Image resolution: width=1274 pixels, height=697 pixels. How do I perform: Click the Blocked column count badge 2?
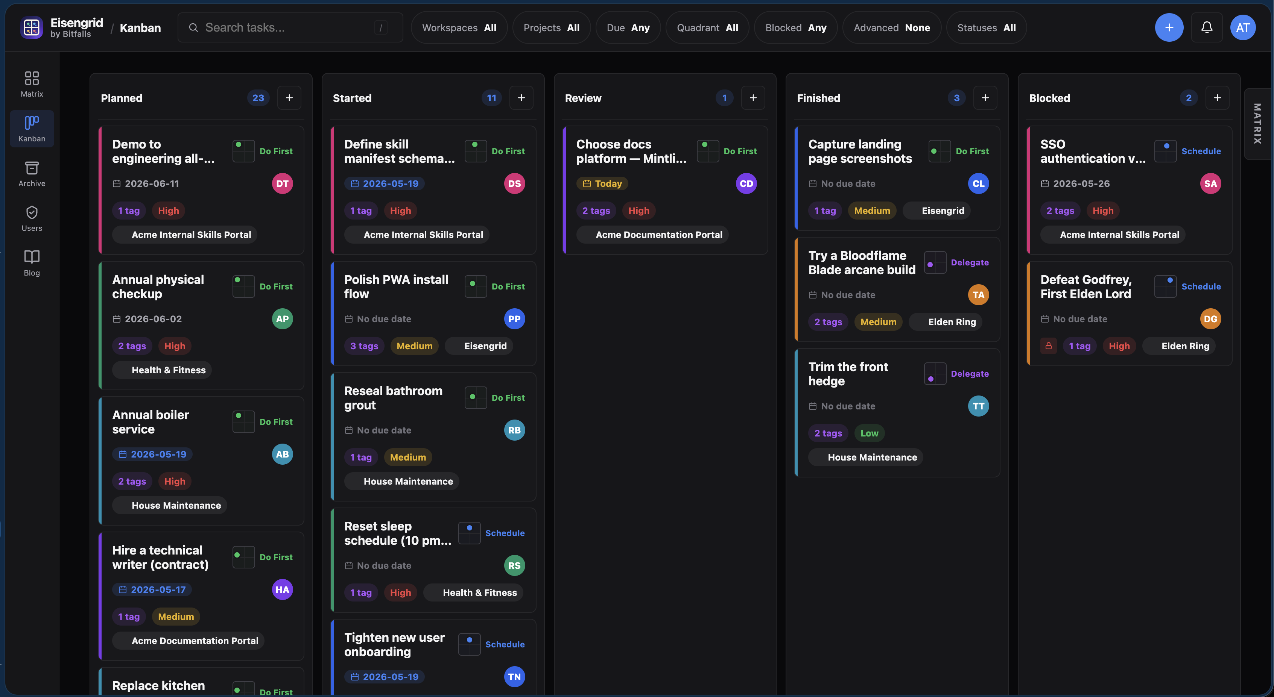tap(1189, 98)
